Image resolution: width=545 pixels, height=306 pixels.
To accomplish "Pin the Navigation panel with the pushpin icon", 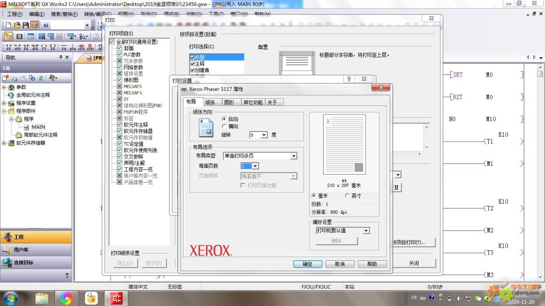I will click(x=60, y=57).
